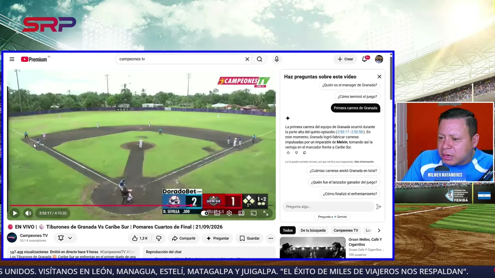Start voice search with microphone icon
The height and width of the screenshot is (278, 495).
click(x=277, y=59)
